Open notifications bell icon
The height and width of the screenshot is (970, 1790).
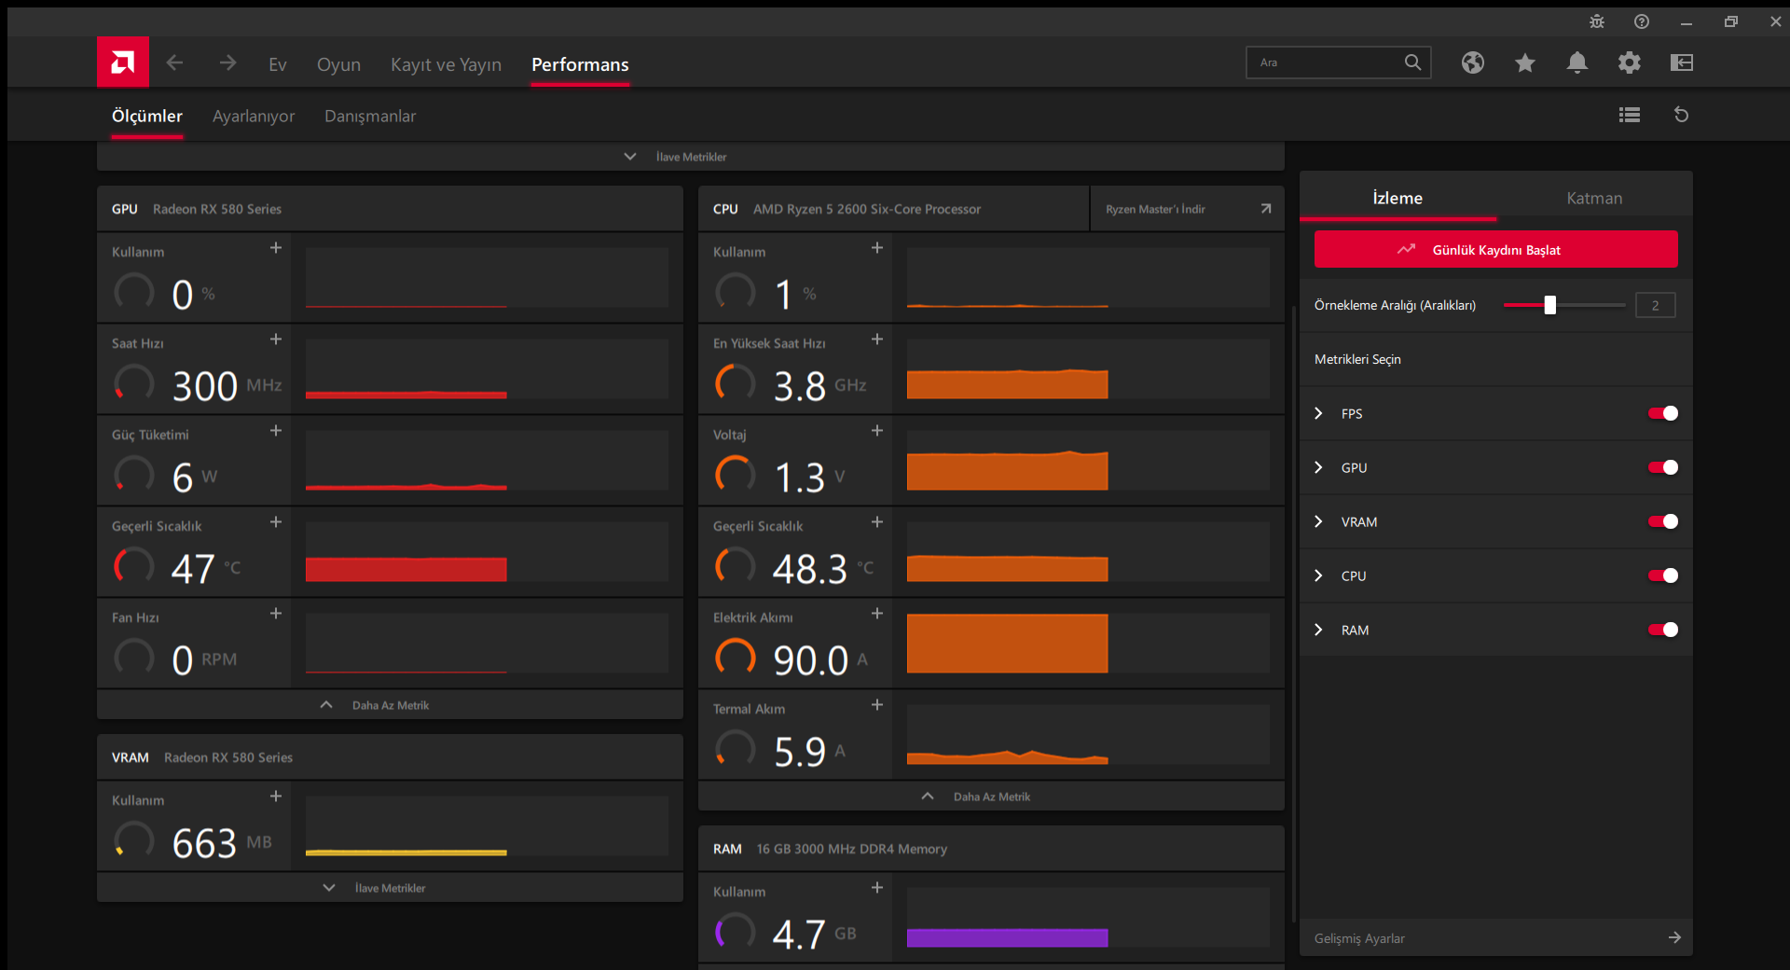pyautogui.click(x=1577, y=62)
